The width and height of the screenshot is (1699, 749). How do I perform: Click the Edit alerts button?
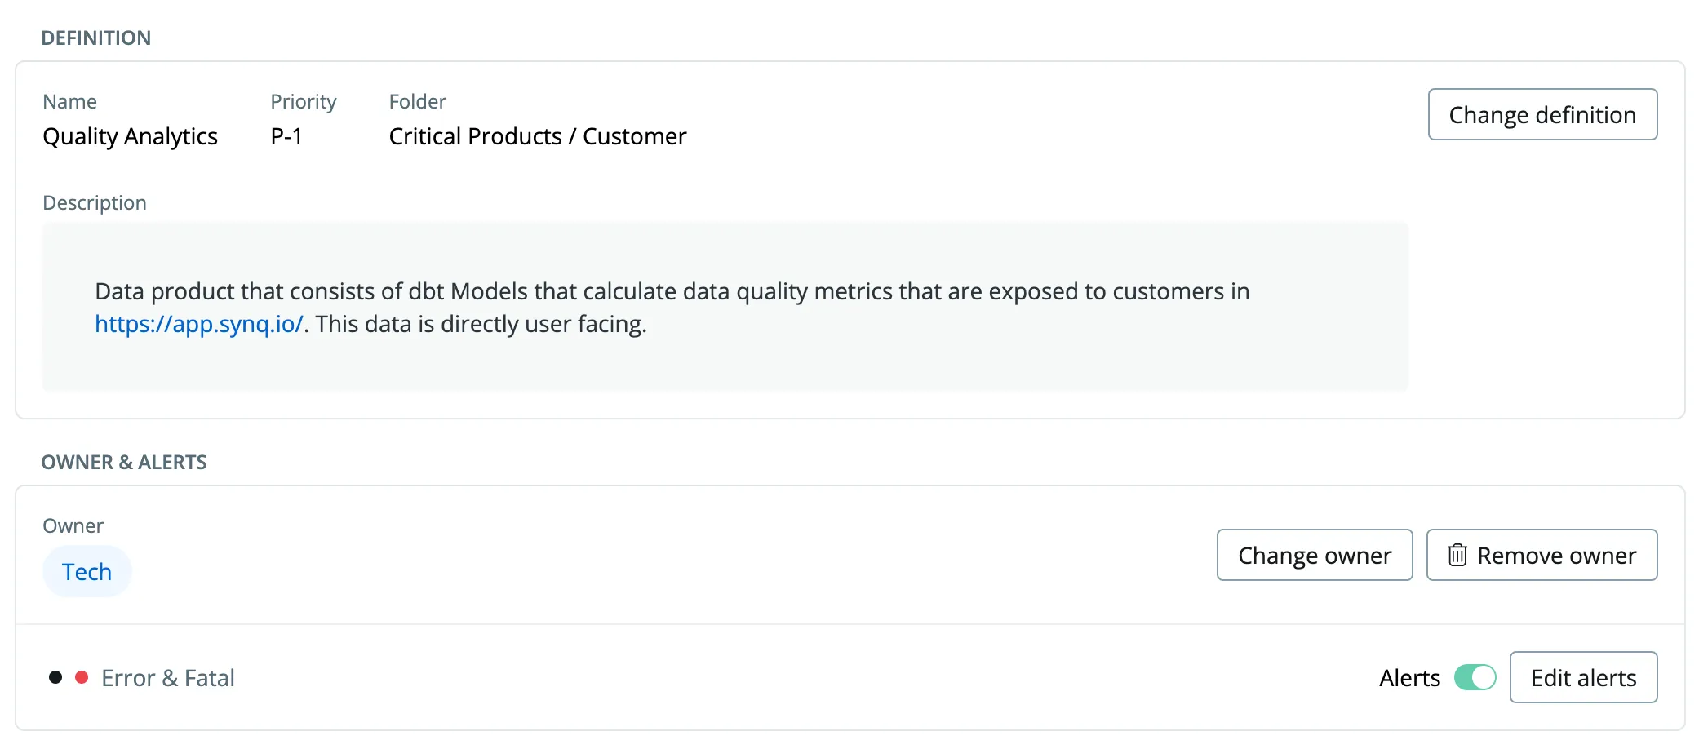(1583, 677)
